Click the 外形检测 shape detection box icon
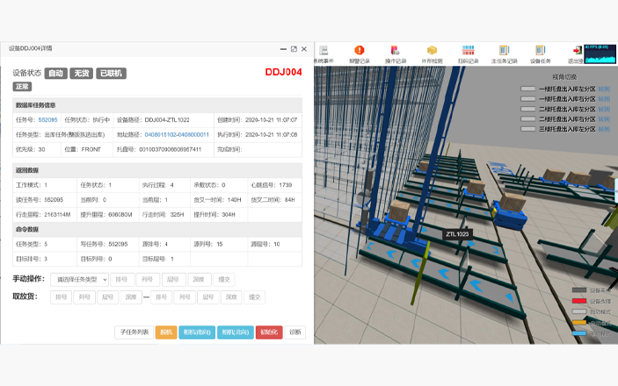This screenshot has height=386, width=618. [432, 54]
